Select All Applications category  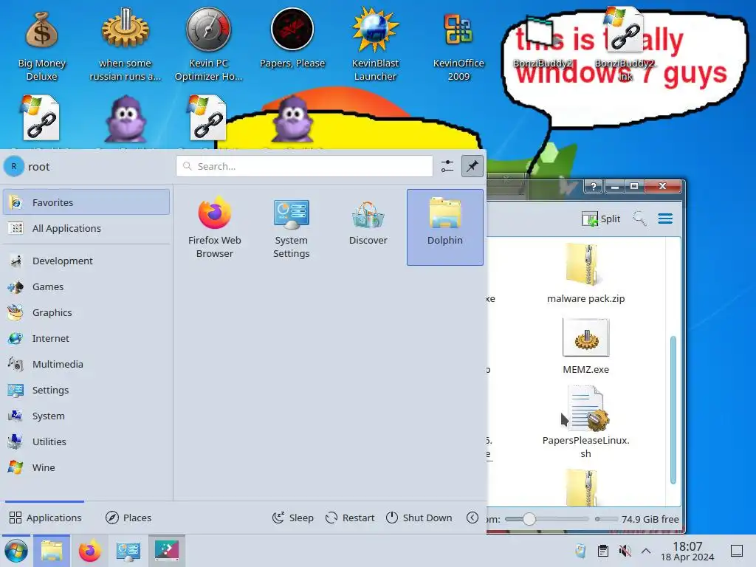pos(86,228)
